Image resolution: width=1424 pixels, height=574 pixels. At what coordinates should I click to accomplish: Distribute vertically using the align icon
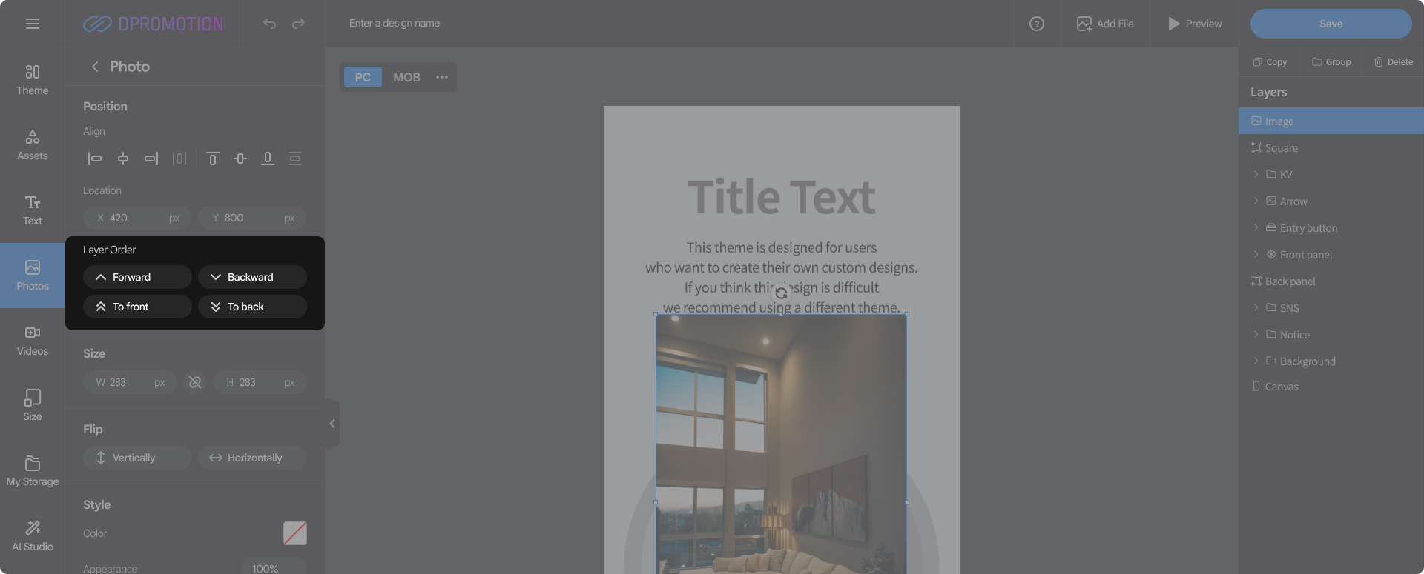(295, 158)
